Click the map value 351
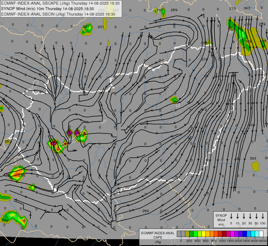268x246 pixels. (x=7, y=142)
